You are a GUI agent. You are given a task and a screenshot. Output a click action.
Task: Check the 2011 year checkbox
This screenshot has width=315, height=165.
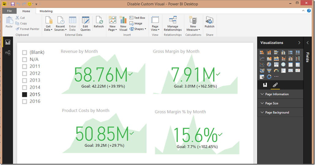(25, 66)
